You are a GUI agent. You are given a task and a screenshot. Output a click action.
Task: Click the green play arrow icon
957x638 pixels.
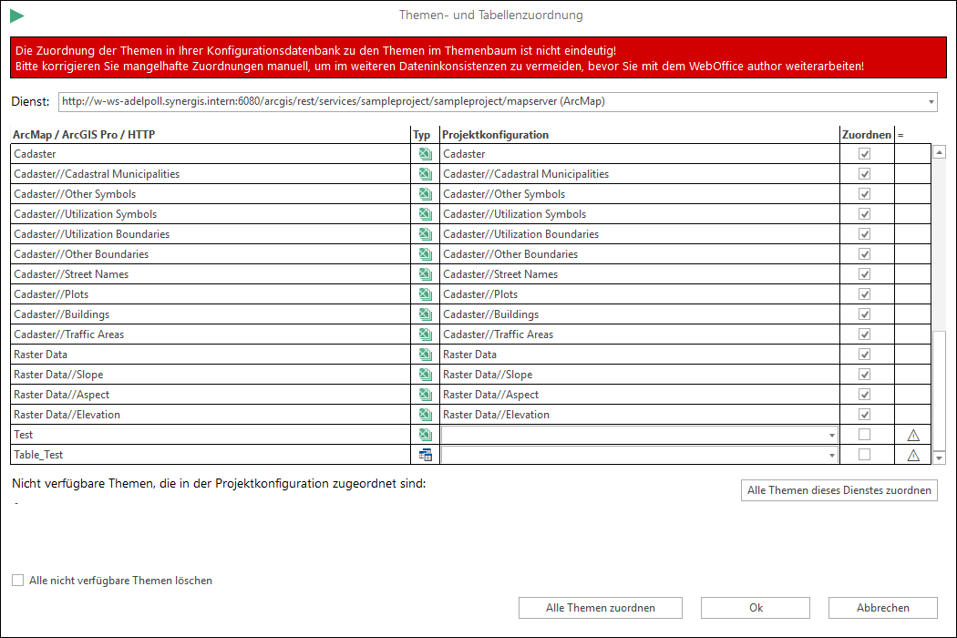(x=17, y=15)
